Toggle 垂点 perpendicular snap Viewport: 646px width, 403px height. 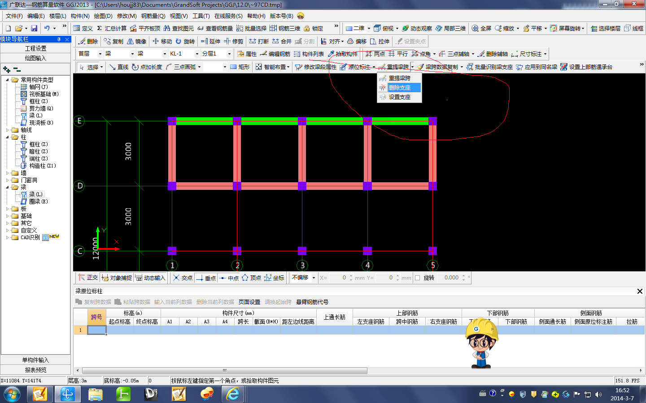(206, 278)
